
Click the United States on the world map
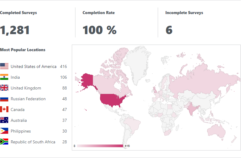point(112,100)
